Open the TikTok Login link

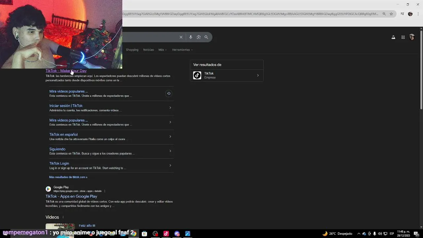tap(59, 163)
